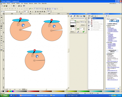
Task: Click the Print icon in main toolbar
Action: (x=19, y=6)
